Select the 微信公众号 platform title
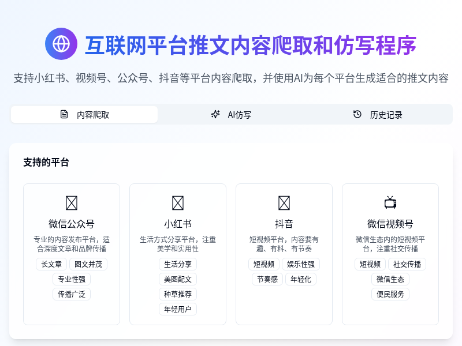Viewport: 462px width, 346px height. tap(72, 224)
